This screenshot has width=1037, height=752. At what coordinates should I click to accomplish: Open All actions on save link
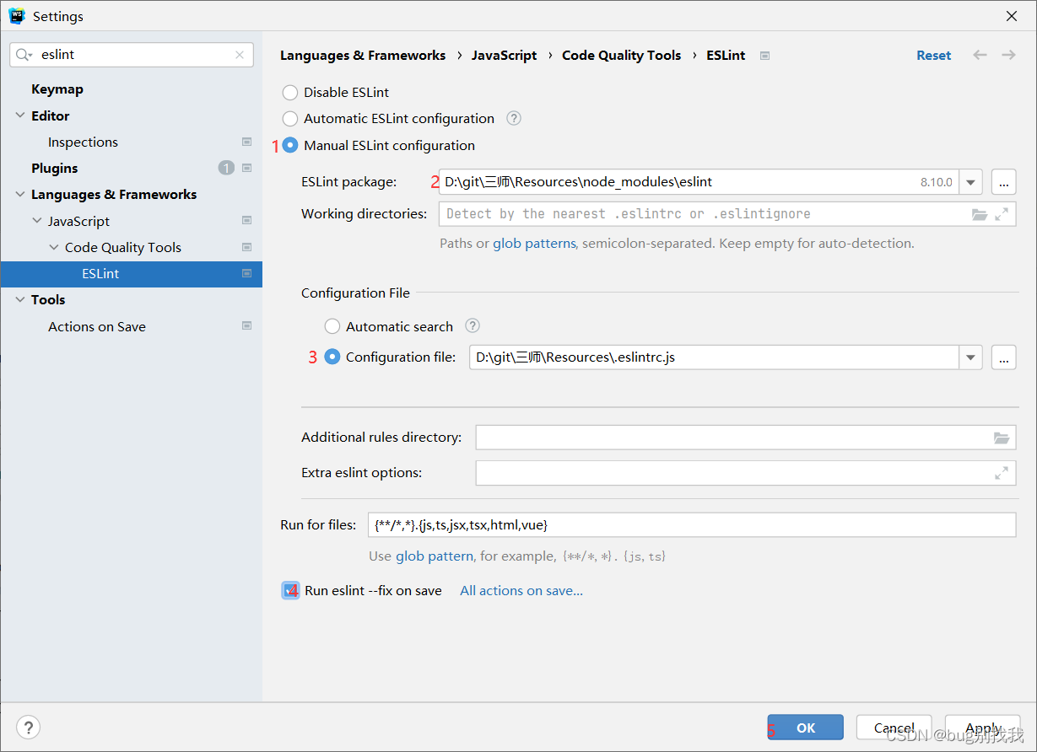(521, 590)
